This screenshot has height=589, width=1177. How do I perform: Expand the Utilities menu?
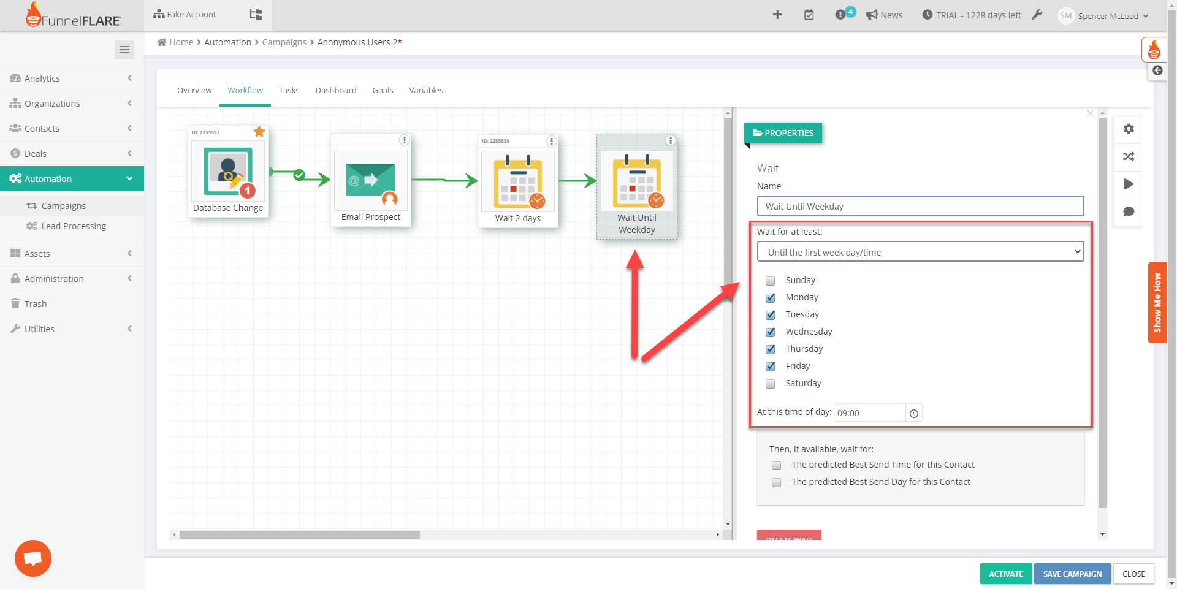(72, 329)
